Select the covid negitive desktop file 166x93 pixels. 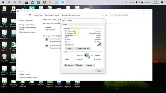pos(68,84)
